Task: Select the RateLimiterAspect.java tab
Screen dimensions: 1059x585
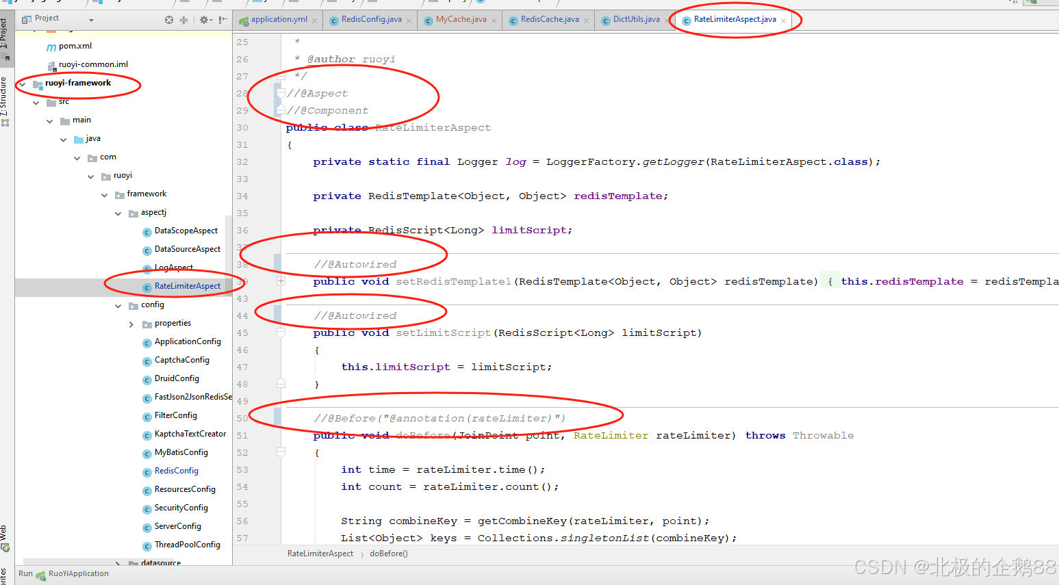Action: (x=735, y=19)
